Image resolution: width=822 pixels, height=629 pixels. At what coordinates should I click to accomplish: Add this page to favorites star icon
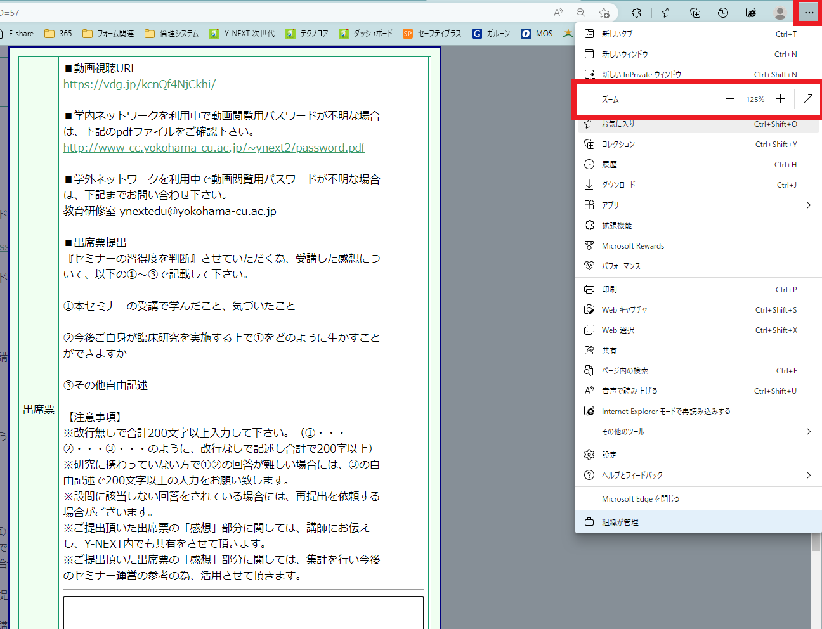(604, 13)
